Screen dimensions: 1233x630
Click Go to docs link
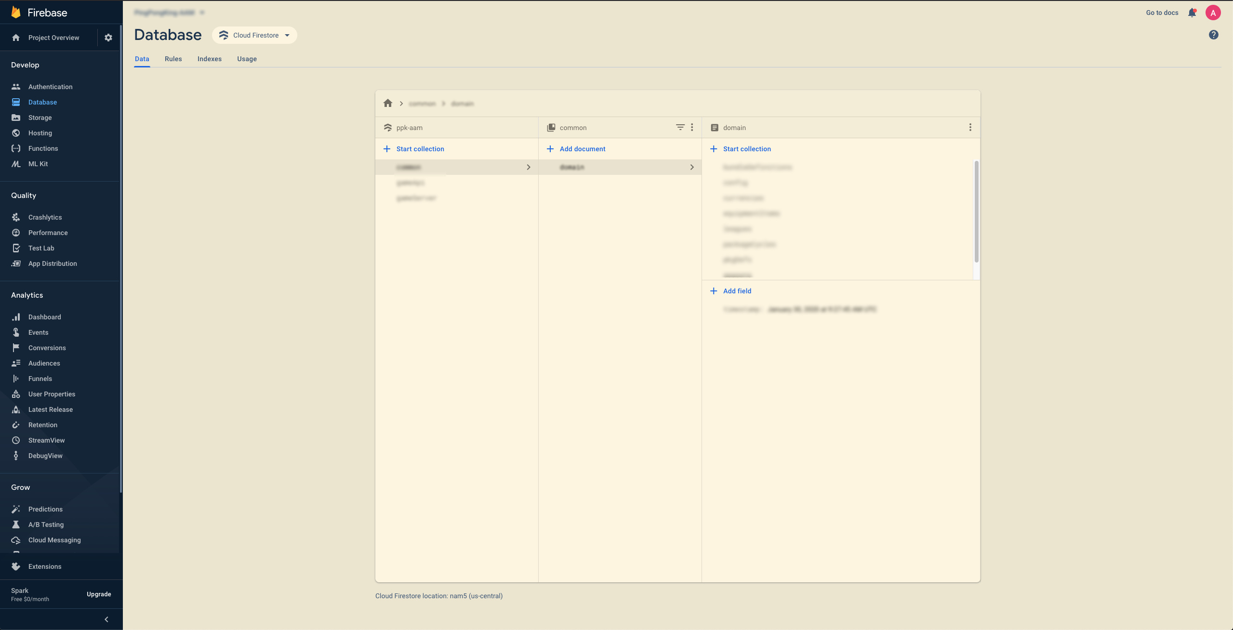[1162, 13]
